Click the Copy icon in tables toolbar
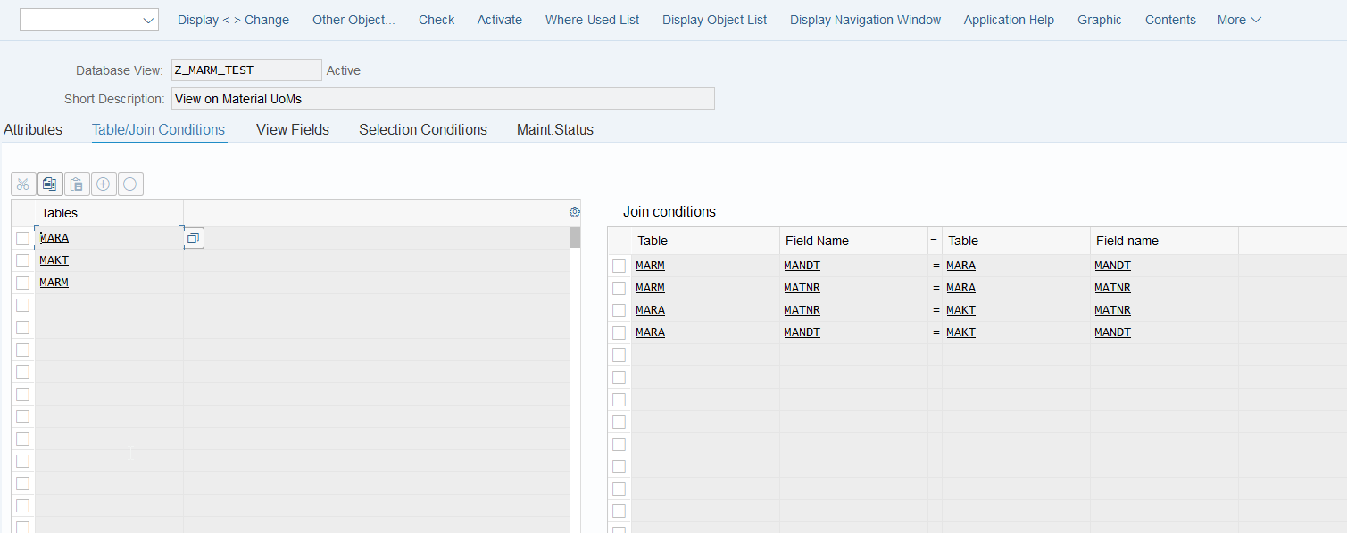 50,184
